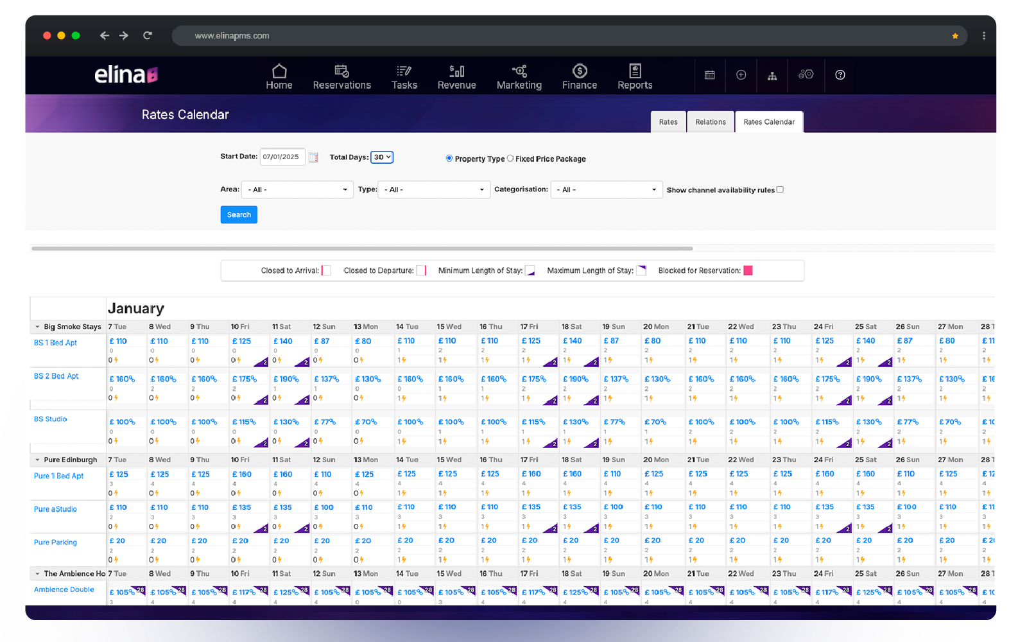
Task: Open the Revenue chart icon
Action: tap(456, 71)
